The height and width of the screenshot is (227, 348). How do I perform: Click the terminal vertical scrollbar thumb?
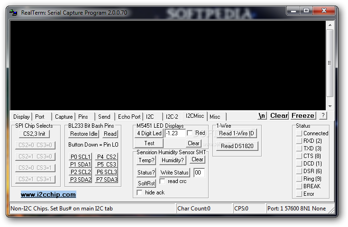[x=330, y=63]
